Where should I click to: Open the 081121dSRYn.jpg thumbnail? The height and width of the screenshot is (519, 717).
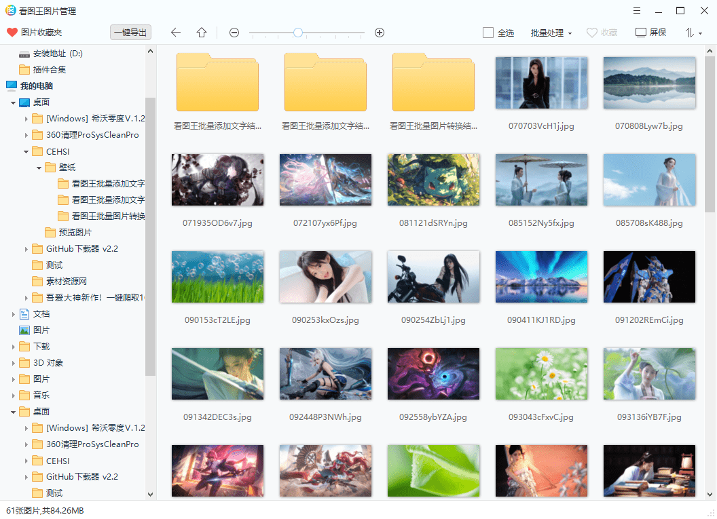(x=433, y=179)
